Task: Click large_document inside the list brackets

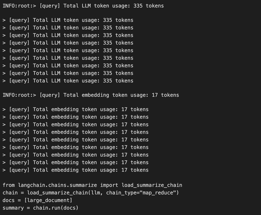Action: [48, 200]
